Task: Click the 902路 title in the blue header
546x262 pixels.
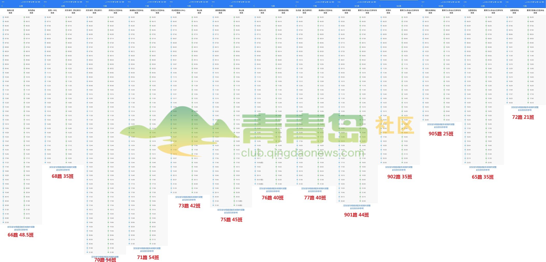Action: pos(399,6)
